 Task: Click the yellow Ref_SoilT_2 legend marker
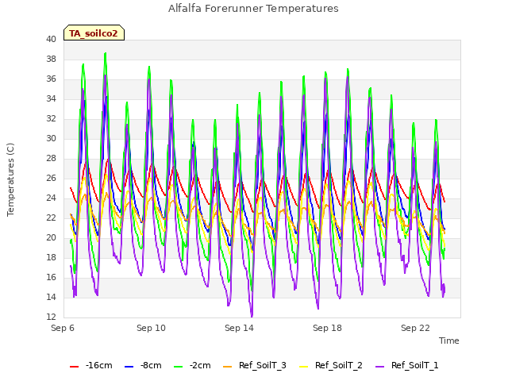pos(303,367)
